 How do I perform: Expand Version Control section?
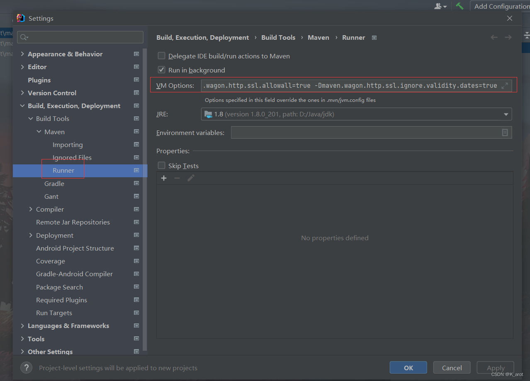pyautogui.click(x=22, y=93)
